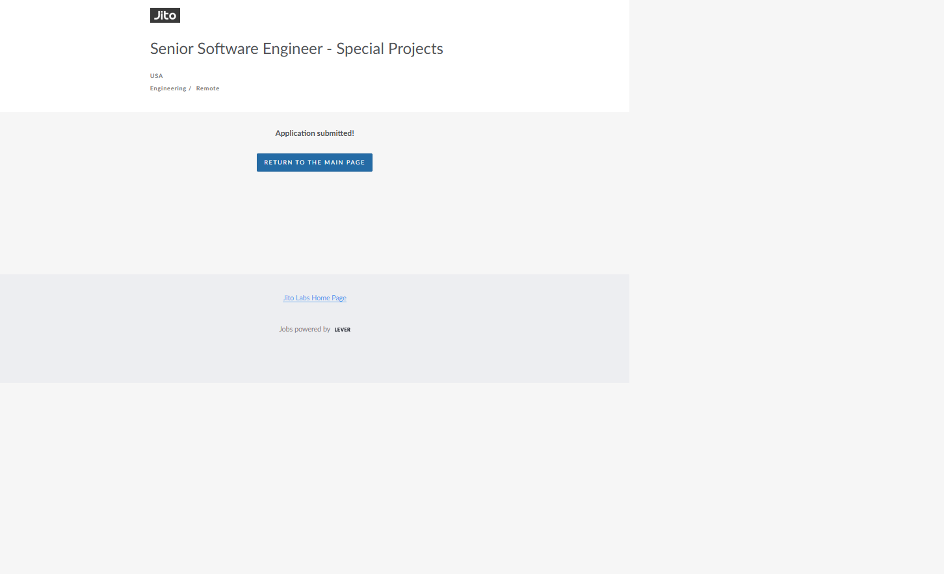Click the word 'Senior' in the job title
The image size is (944, 574).
(x=172, y=49)
